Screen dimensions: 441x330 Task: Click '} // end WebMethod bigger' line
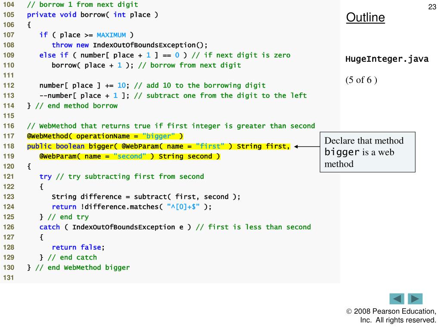click(x=78, y=267)
